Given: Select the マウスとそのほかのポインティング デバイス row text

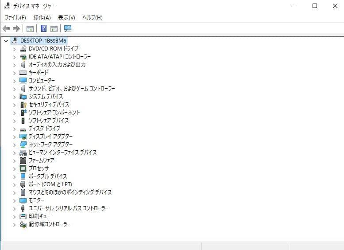Looking at the screenshot, I should point(70,192).
